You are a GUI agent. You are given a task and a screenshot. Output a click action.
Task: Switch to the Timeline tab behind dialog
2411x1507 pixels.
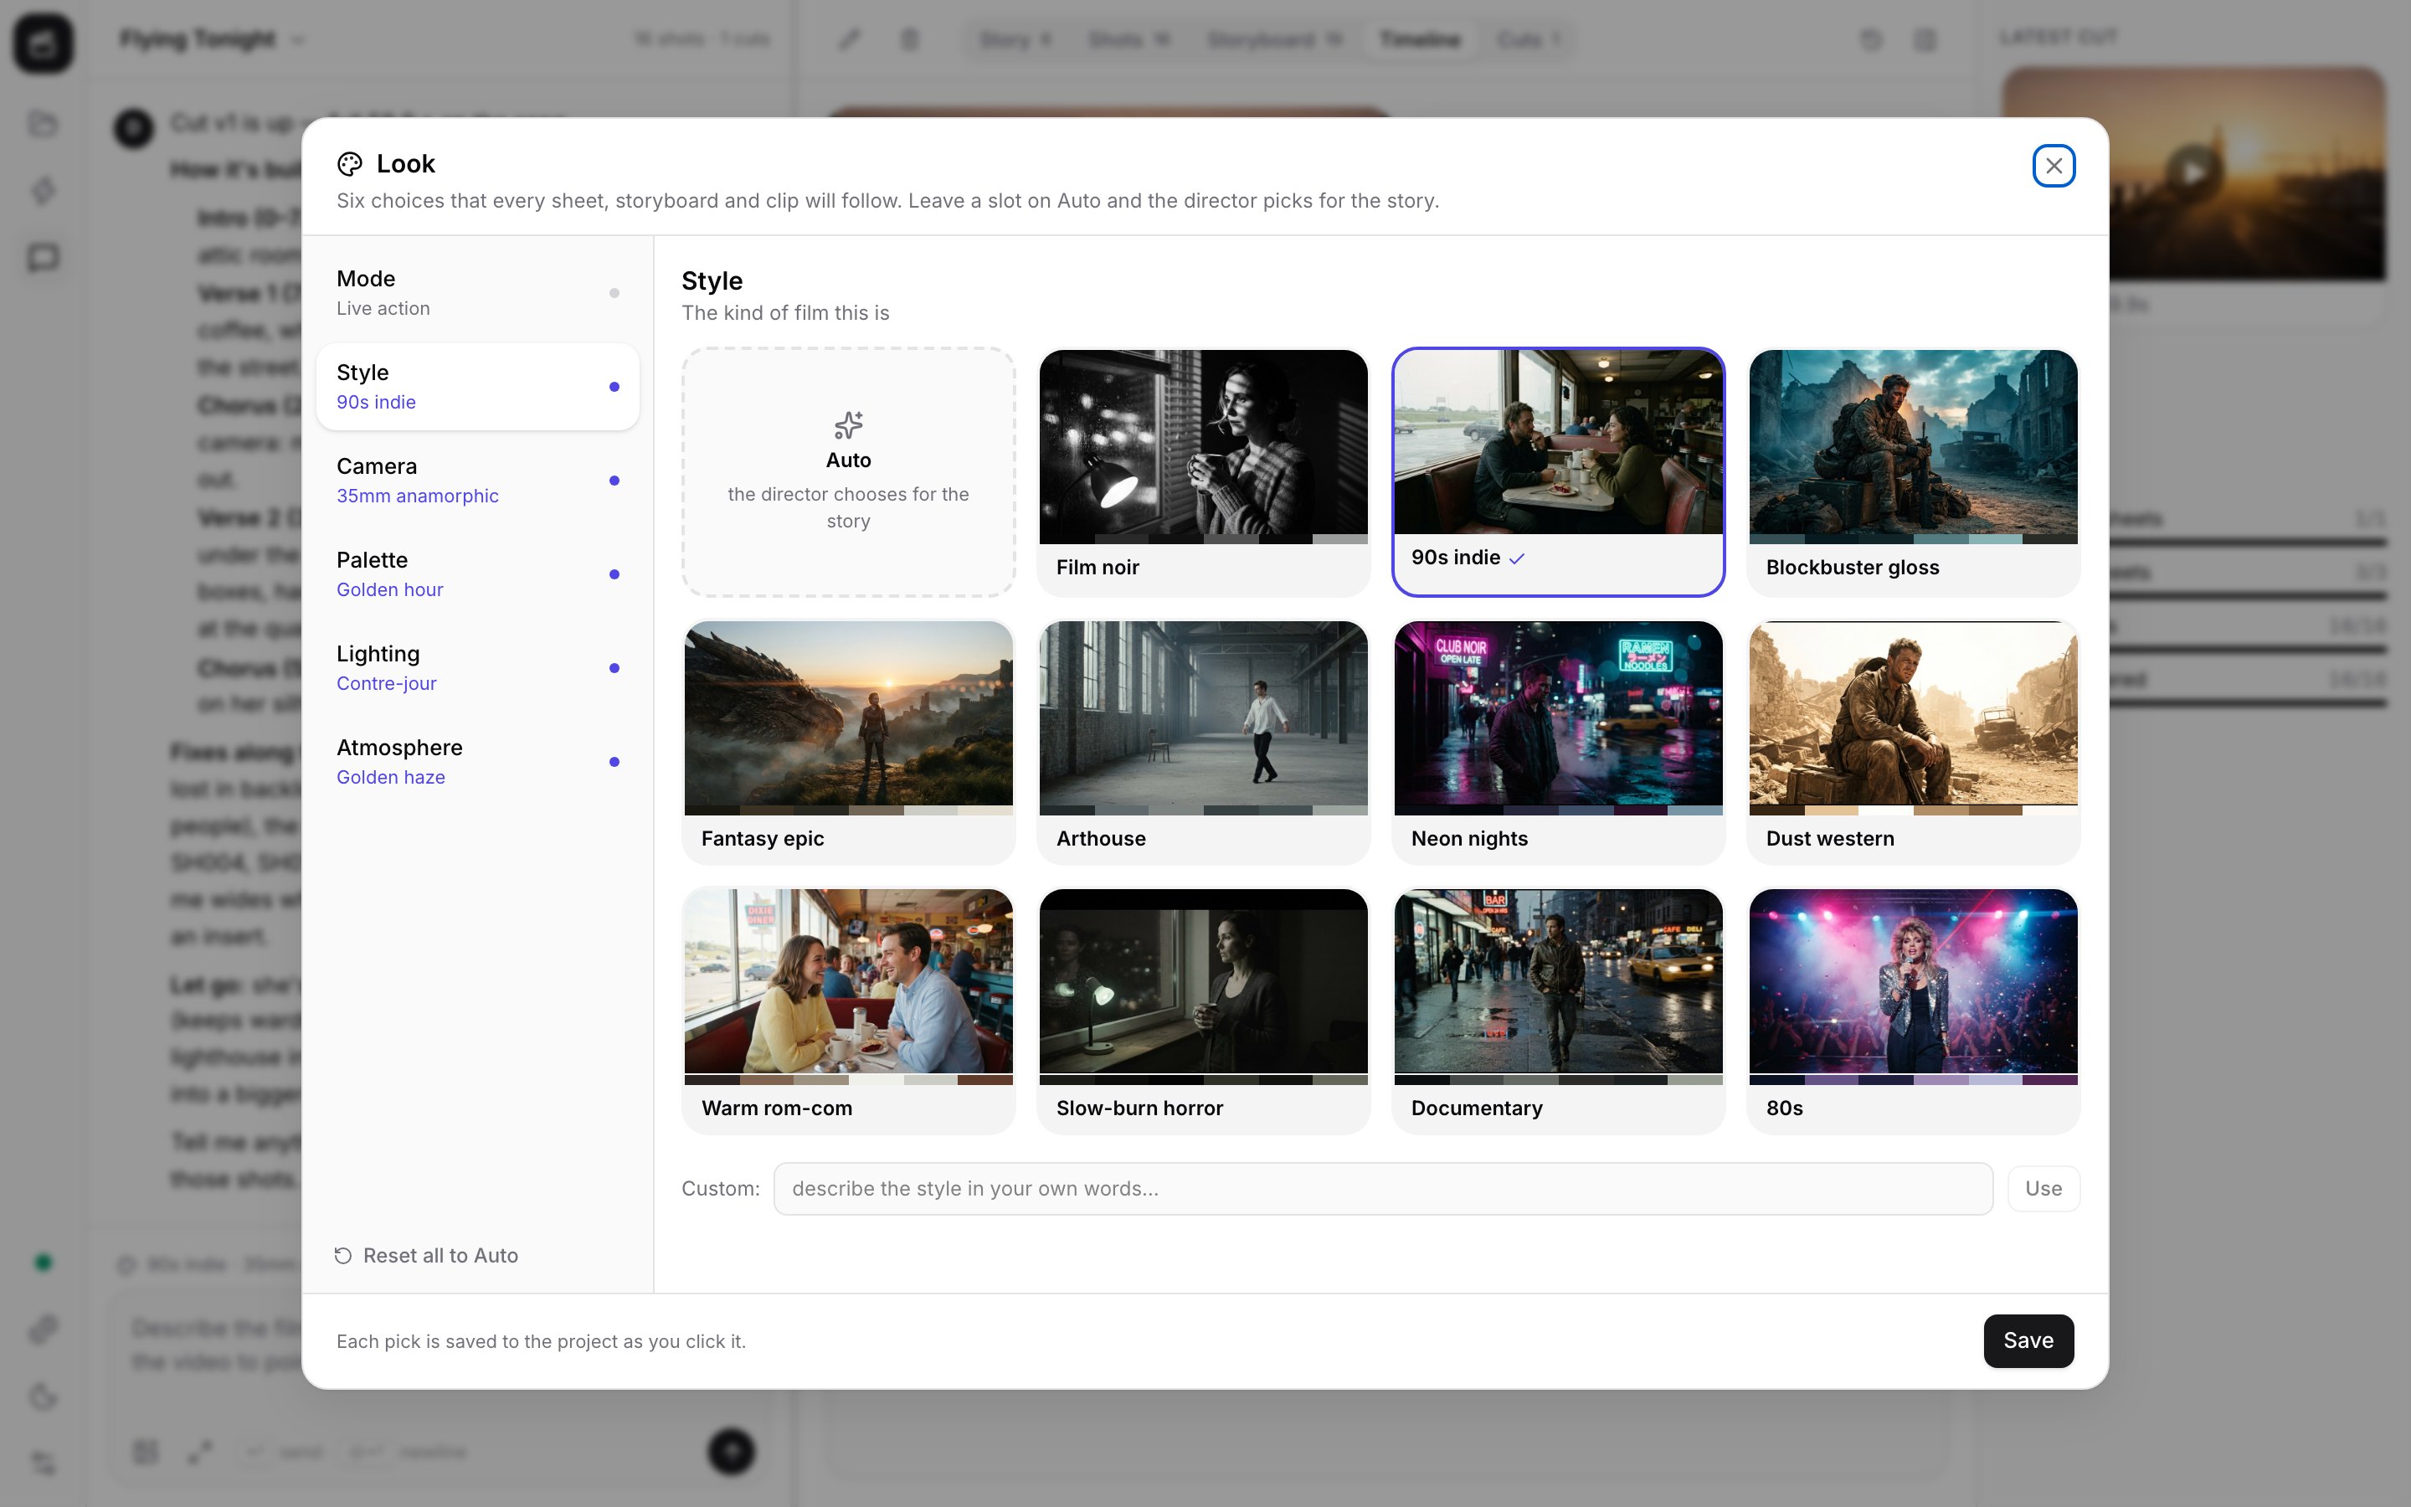click(1419, 40)
